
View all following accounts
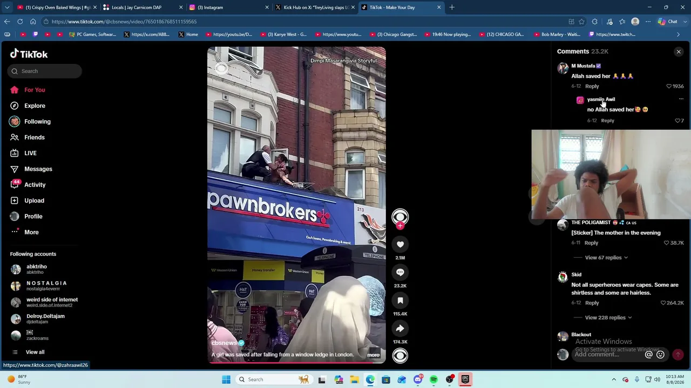(x=35, y=352)
